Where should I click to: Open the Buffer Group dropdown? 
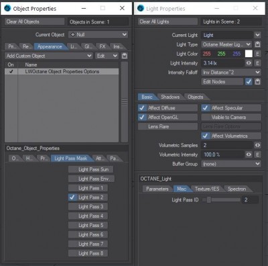click(x=231, y=164)
